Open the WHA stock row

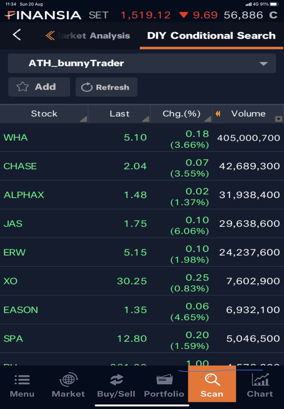tap(142, 138)
